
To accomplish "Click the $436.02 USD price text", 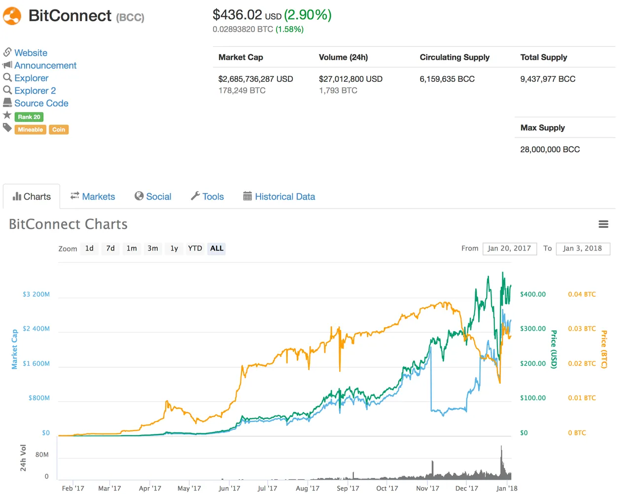I will coord(247,15).
